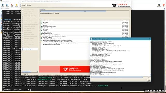Select 'Automatic Storage Management Configuration Assistant' status row
This screenshot has width=166, height=93.
(x=65, y=40)
